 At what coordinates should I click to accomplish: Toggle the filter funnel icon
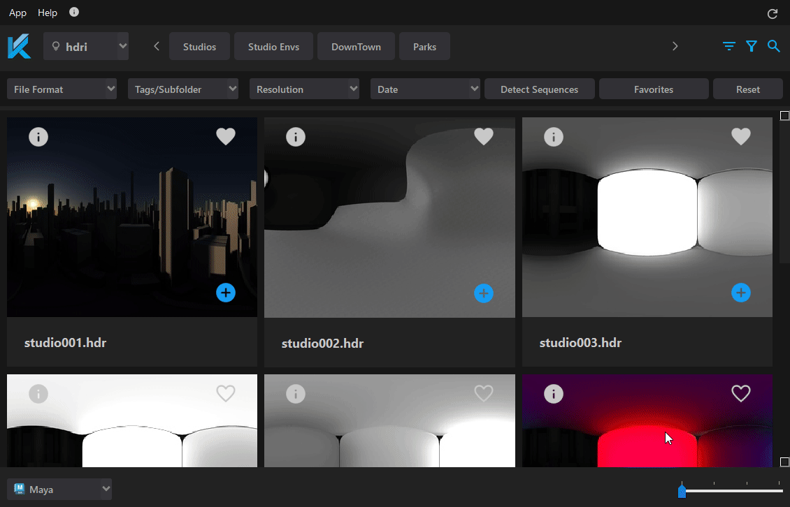click(x=752, y=46)
